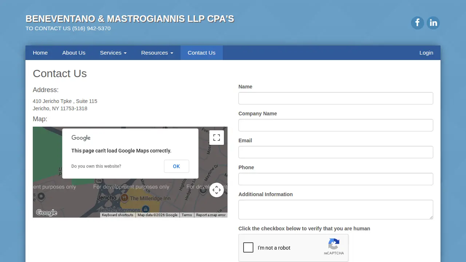466x262 pixels.
Task: Open the map Terms link
Action: tap(187, 215)
